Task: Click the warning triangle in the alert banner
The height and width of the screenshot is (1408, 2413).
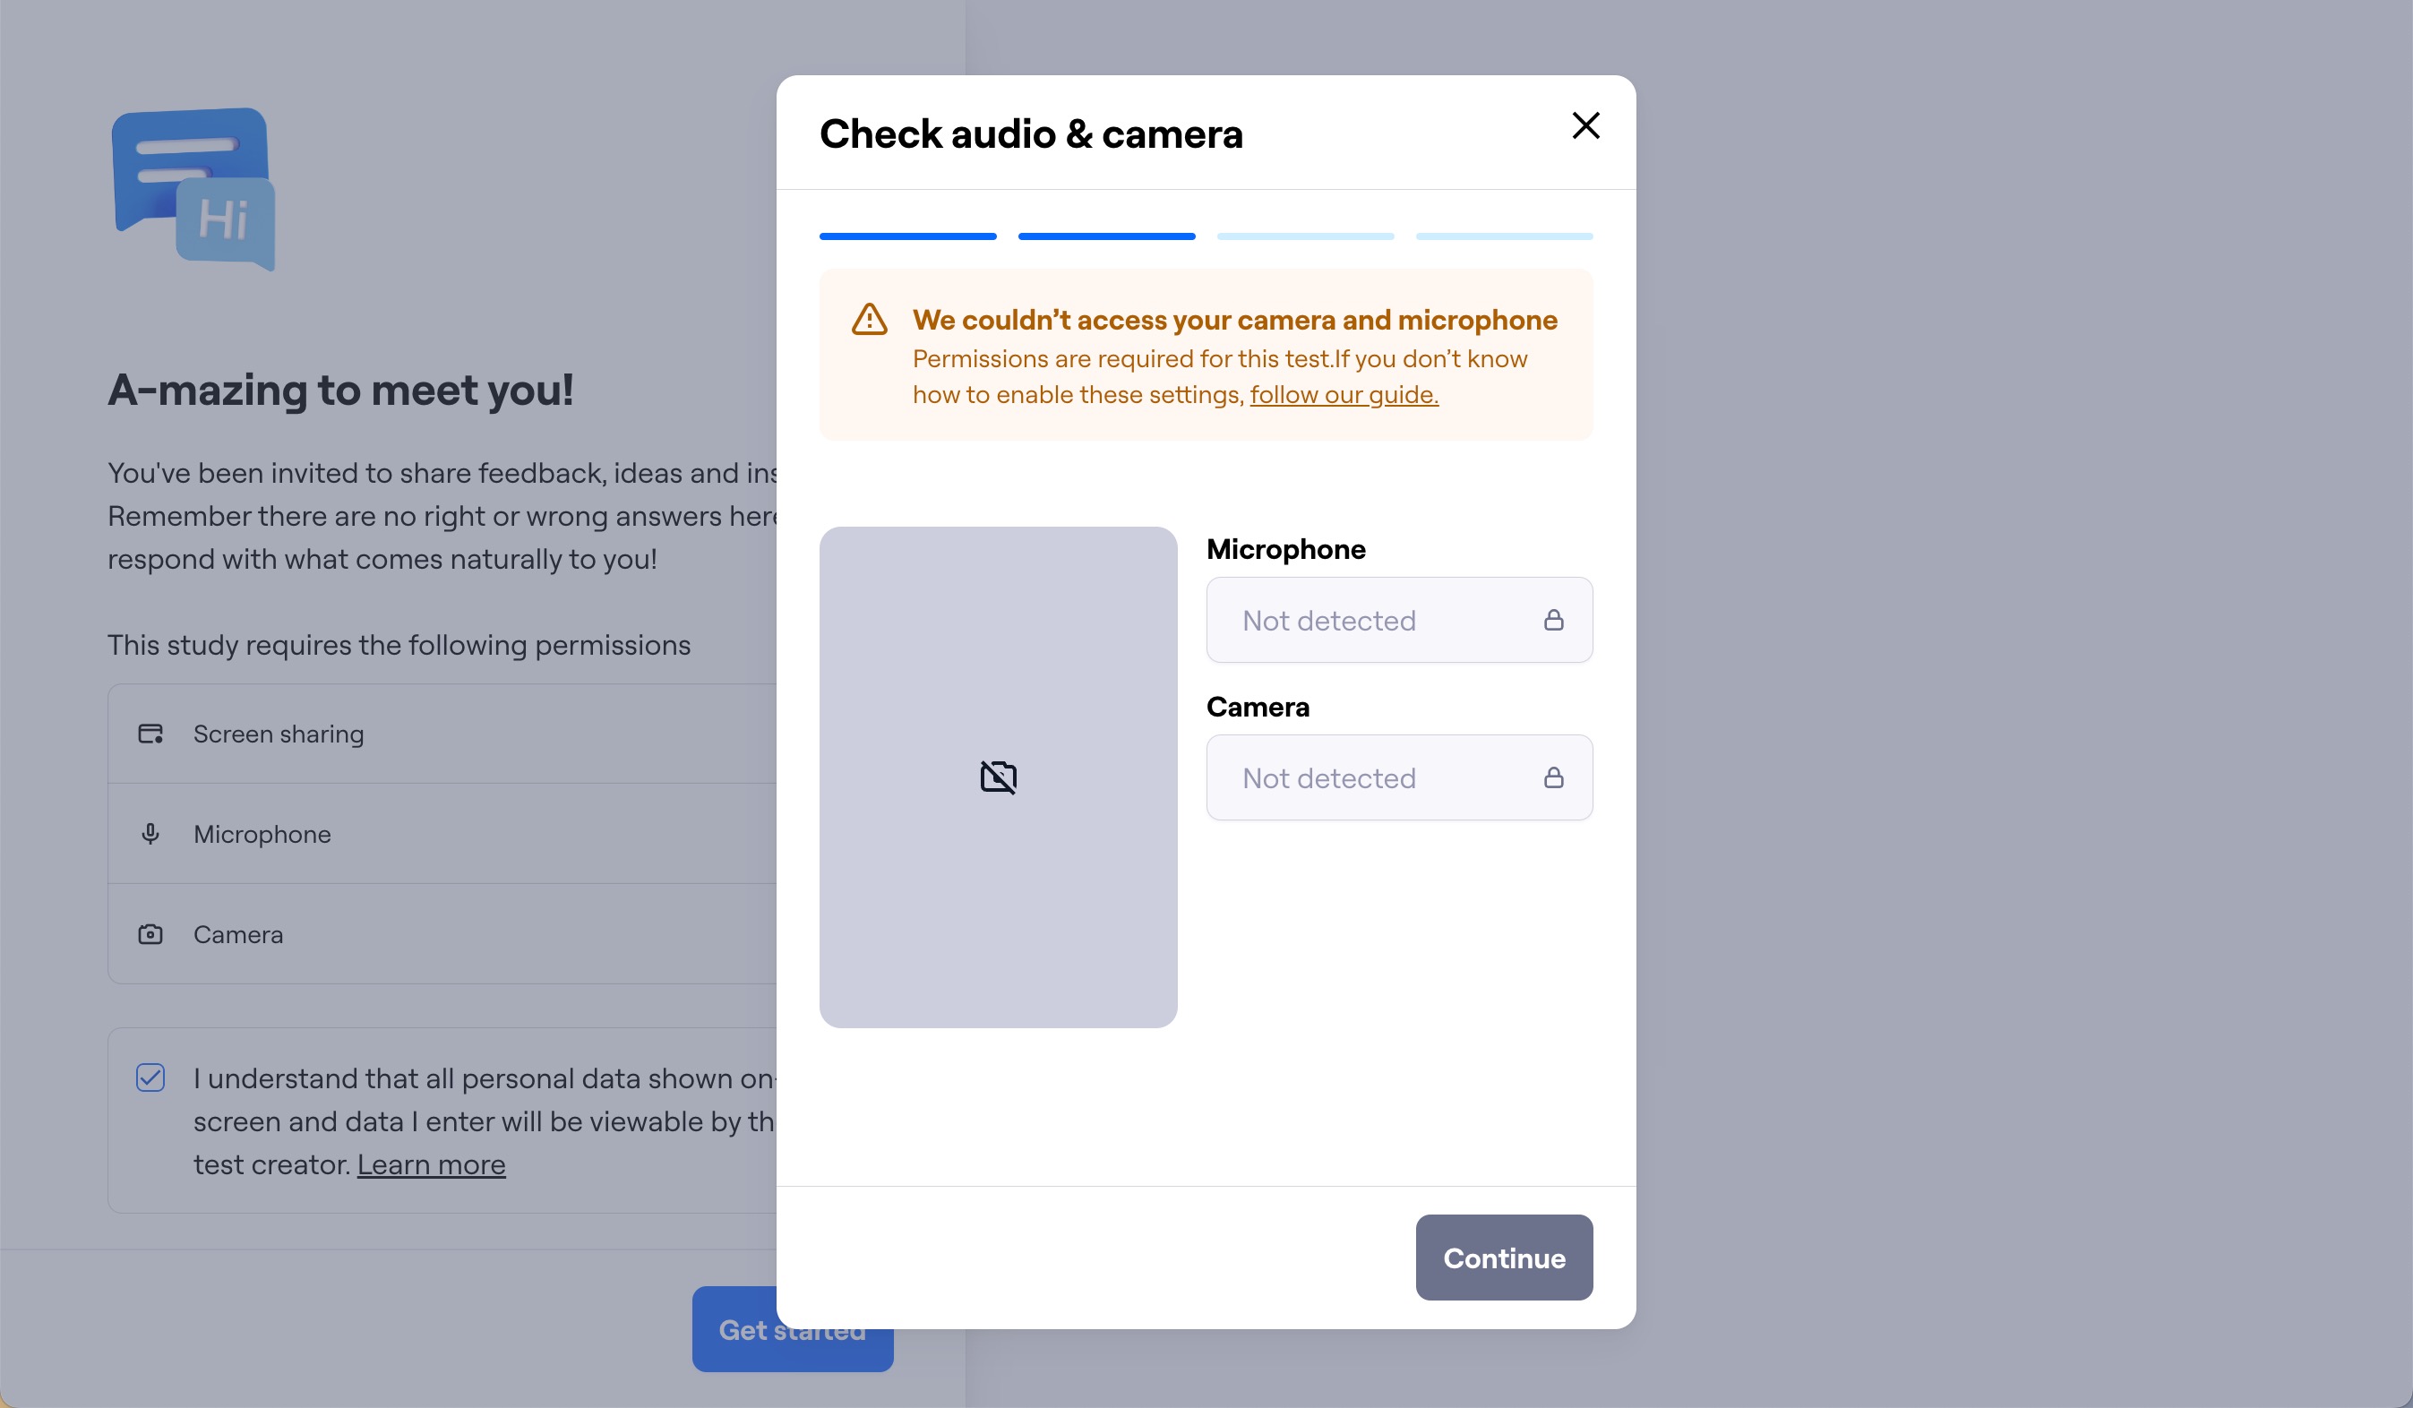Action: coord(868,320)
